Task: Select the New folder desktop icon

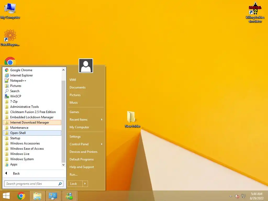Action: tap(132, 119)
